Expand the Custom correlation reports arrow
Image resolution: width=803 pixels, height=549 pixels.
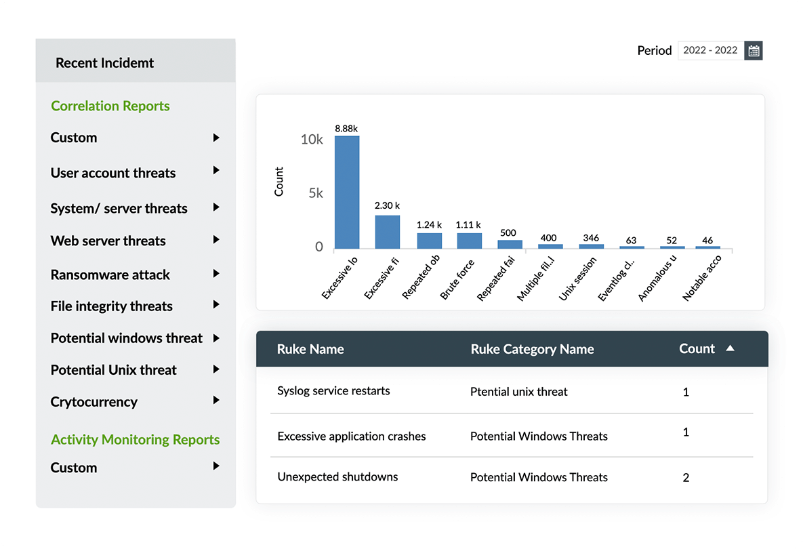pos(216,138)
